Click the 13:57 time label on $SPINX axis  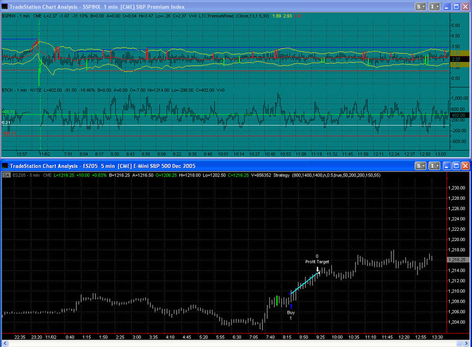(x=22, y=154)
